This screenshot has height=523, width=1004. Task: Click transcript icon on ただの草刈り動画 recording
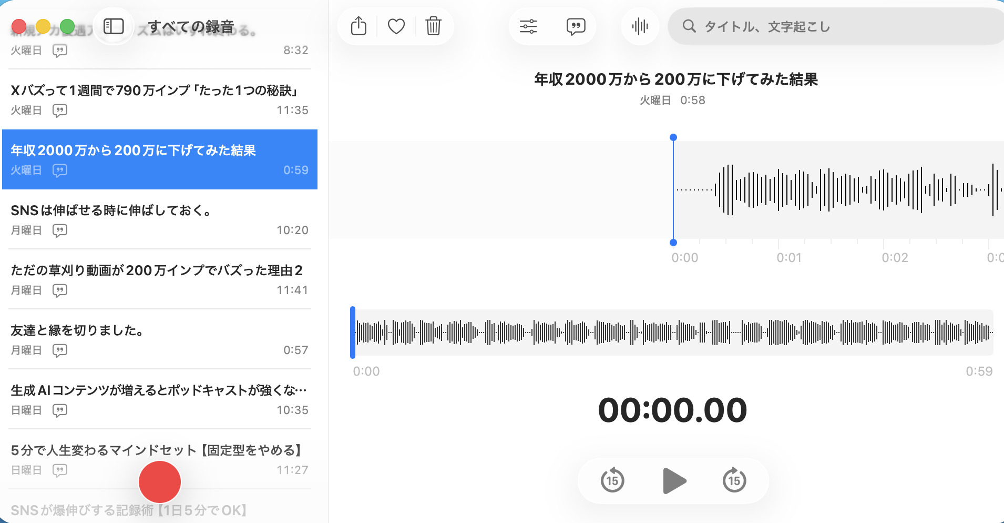tap(60, 290)
